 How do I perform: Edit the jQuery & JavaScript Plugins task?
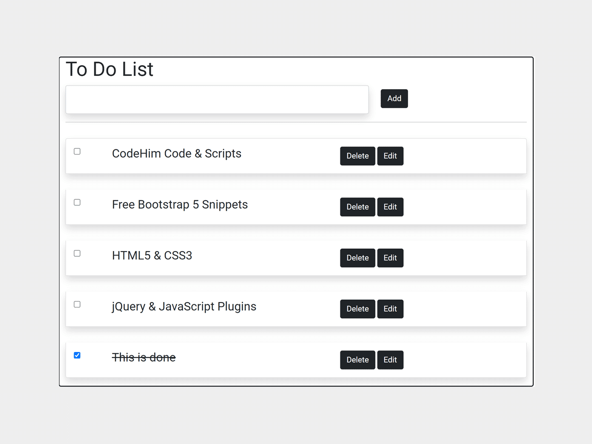point(390,308)
